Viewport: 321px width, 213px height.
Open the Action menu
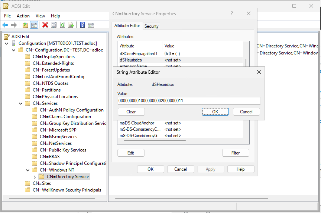(23, 16)
